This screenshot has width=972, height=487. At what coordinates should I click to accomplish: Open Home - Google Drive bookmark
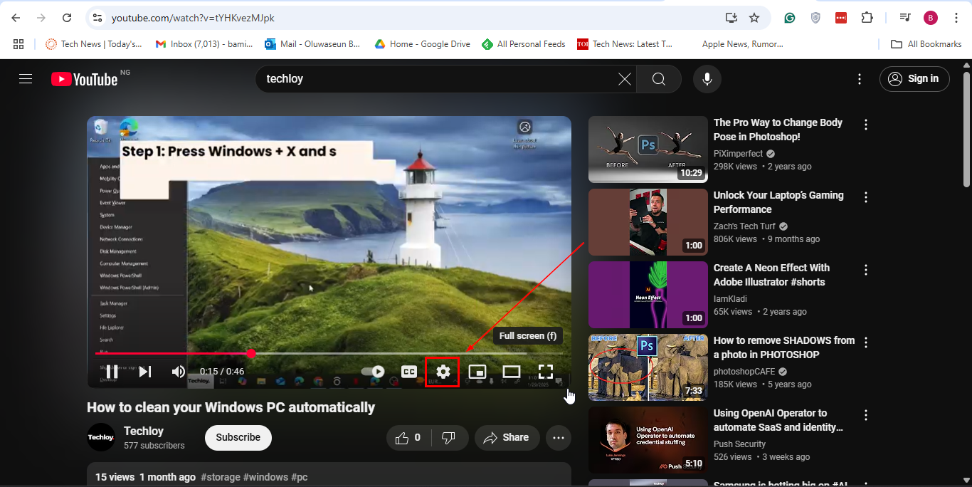pyautogui.click(x=423, y=44)
